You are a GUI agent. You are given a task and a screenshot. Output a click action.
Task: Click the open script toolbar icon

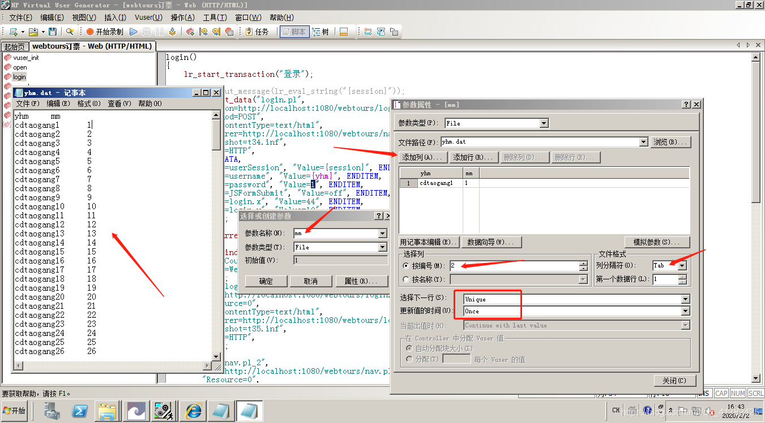(x=33, y=32)
